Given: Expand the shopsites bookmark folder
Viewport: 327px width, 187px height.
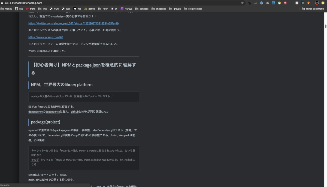Looking at the screenshot, I should coord(159,9).
